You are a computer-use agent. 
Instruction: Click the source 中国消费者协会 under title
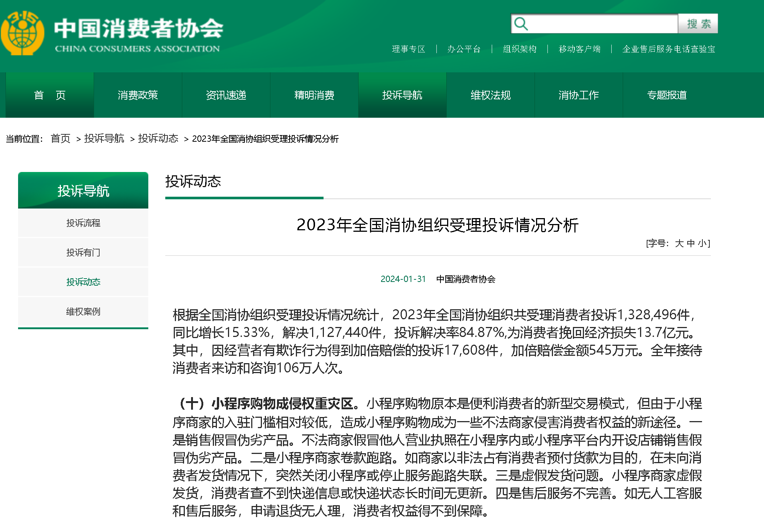(x=466, y=279)
